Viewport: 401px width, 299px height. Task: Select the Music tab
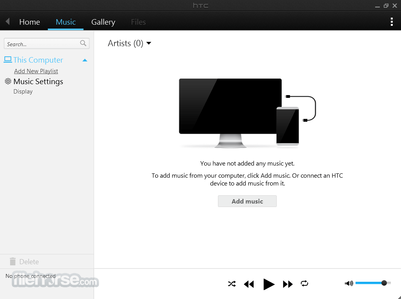(x=66, y=22)
